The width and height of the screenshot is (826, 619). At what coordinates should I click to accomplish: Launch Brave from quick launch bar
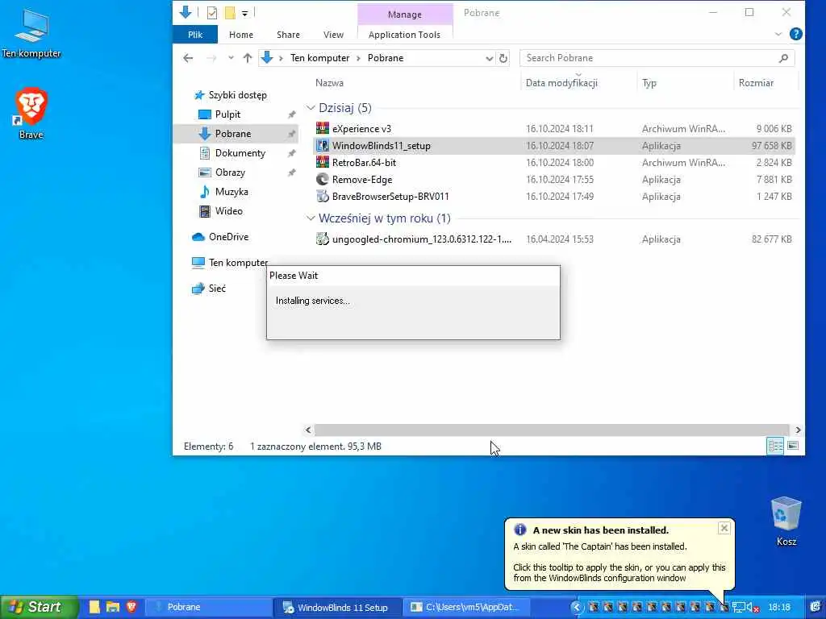click(x=131, y=608)
